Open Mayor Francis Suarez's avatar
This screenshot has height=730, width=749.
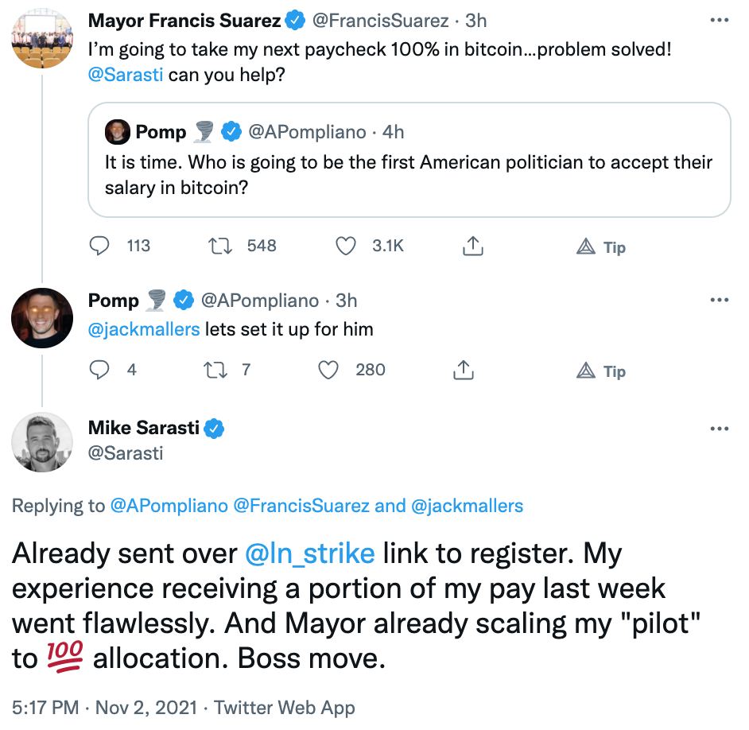(x=42, y=38)
